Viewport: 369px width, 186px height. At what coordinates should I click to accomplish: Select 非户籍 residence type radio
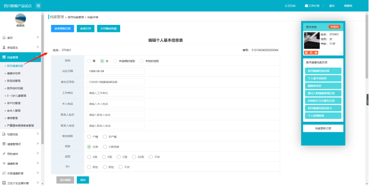point(105,137)
